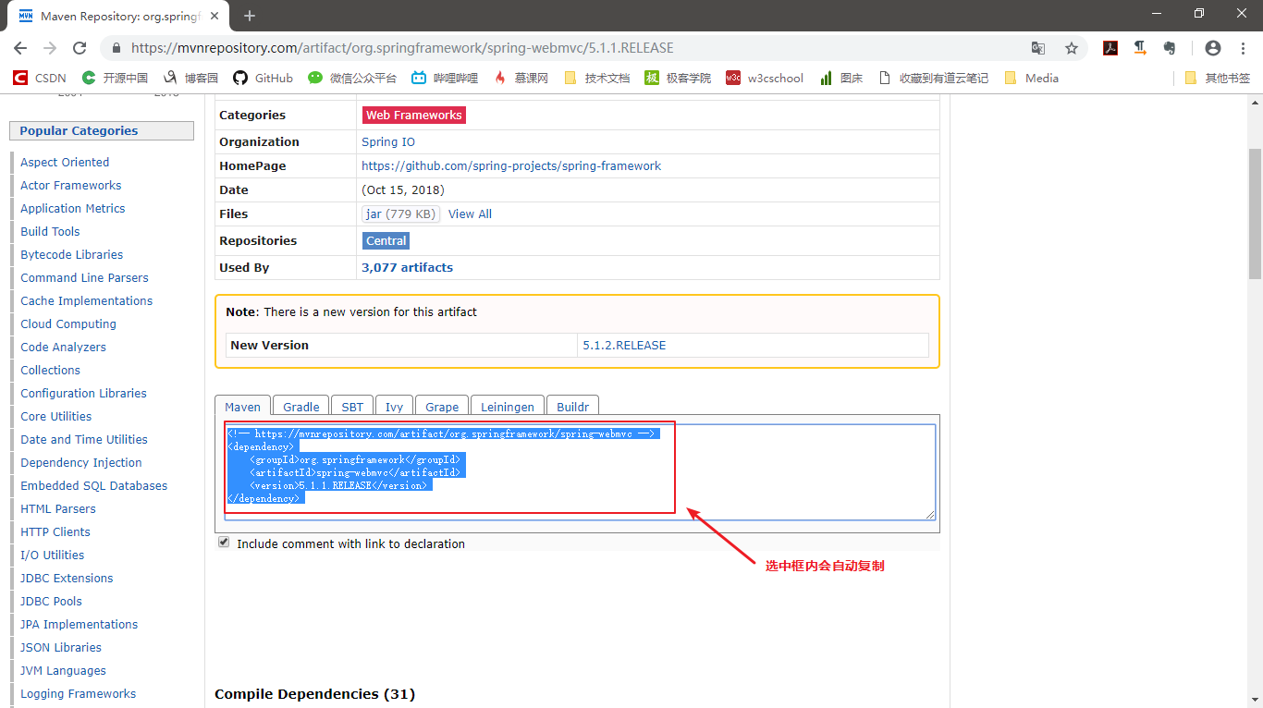Reload the page with refresh icon

80,48
